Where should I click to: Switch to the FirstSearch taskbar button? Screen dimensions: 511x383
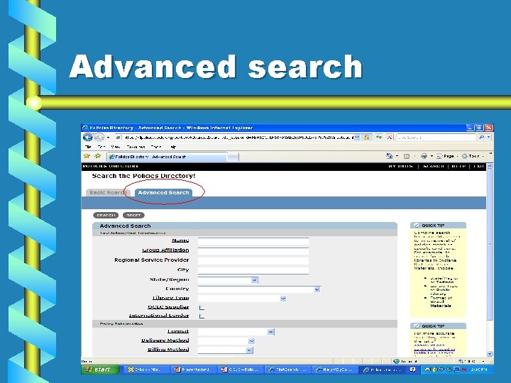click(x=288, y=370)
